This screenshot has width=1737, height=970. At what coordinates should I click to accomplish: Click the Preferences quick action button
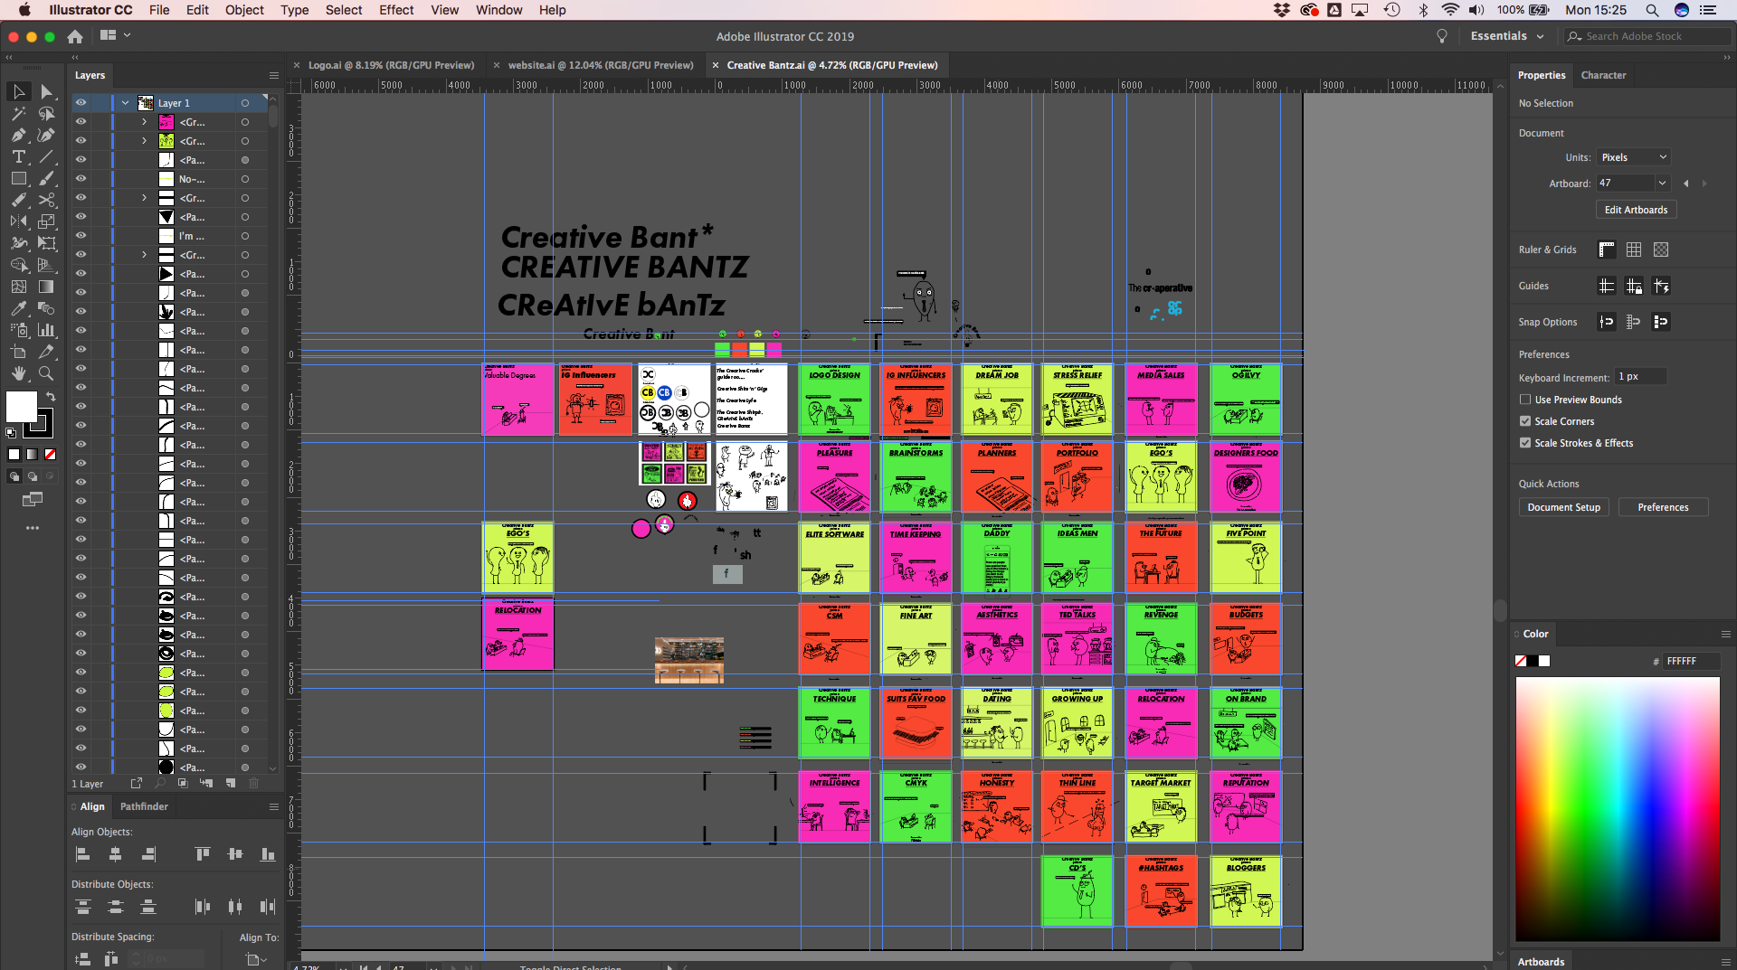[x=1663, y=507]
